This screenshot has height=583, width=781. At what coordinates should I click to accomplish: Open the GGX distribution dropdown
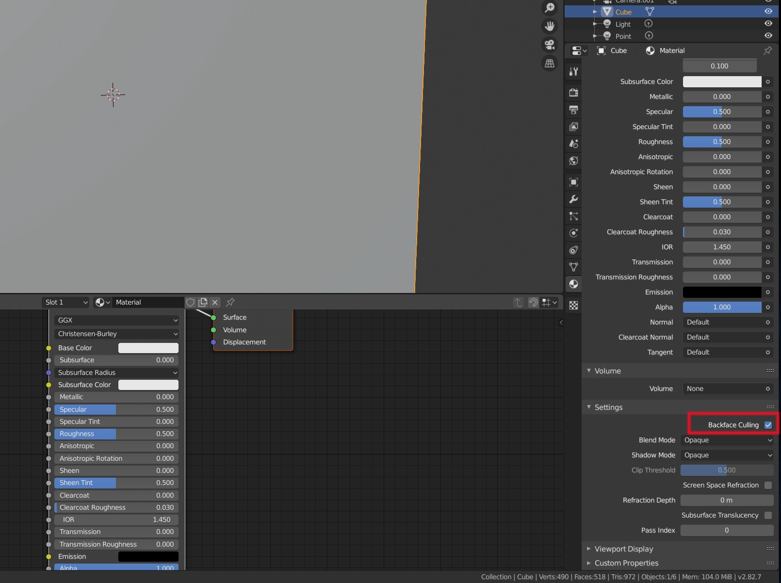[x=116, y=320]
